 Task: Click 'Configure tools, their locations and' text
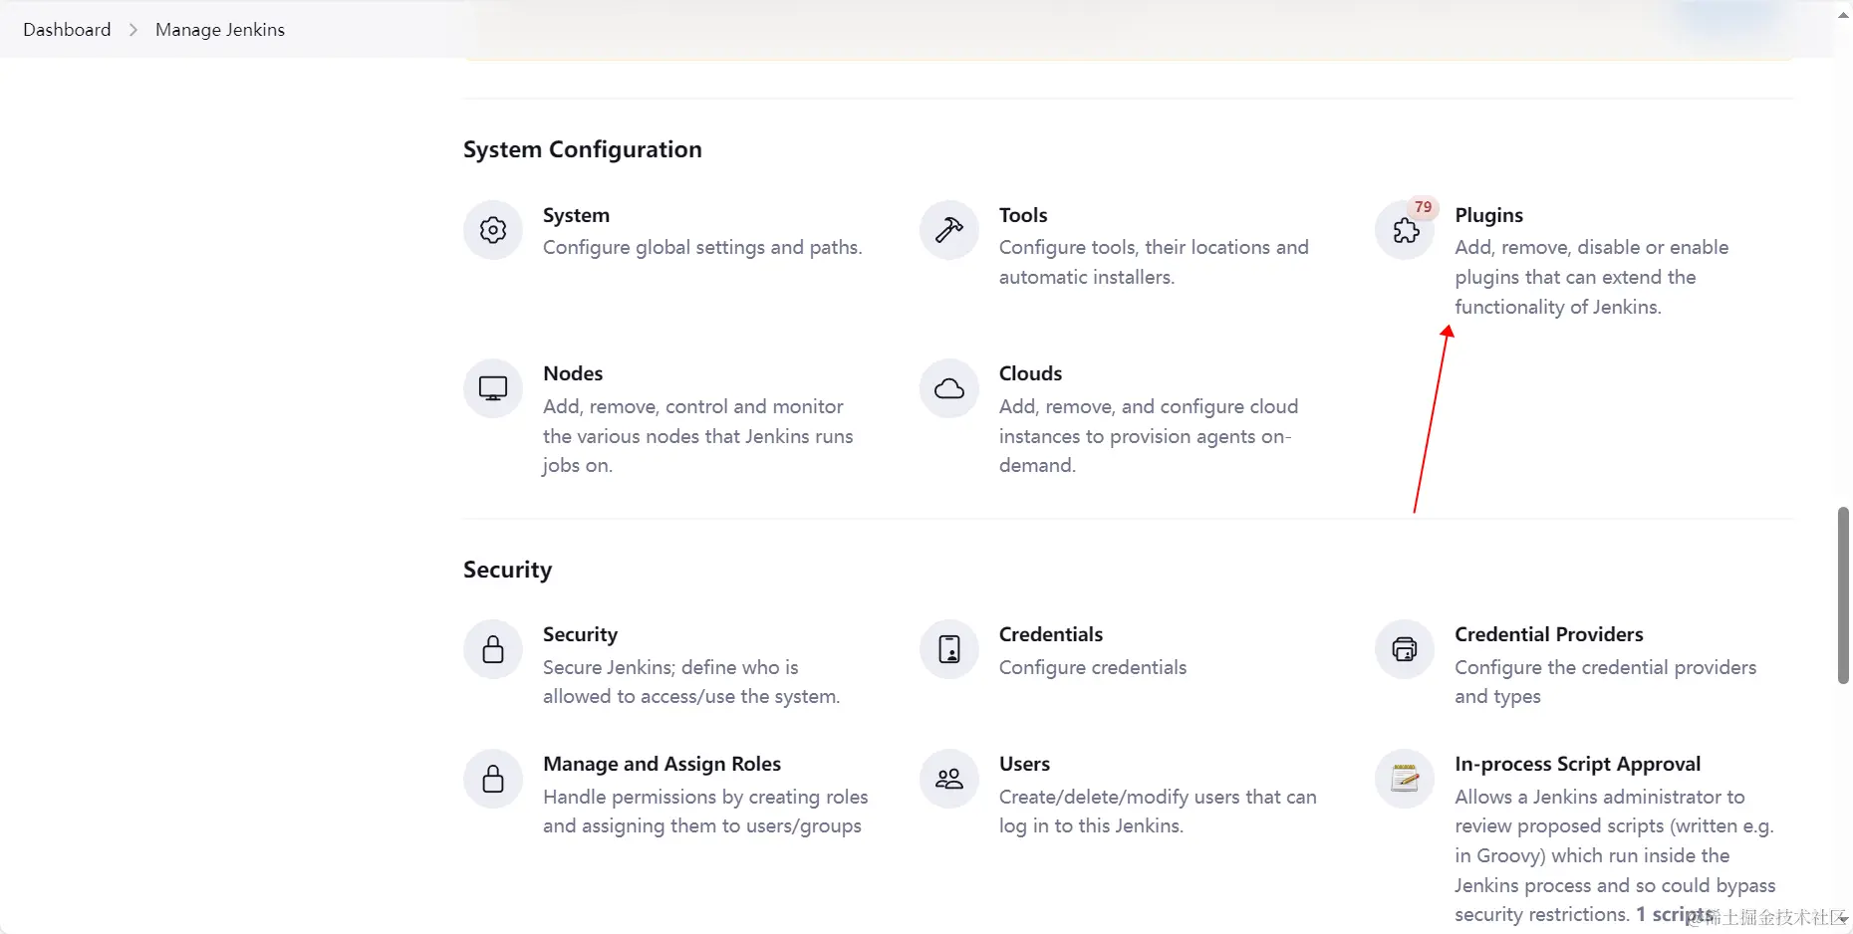(x=1154, y=248)
